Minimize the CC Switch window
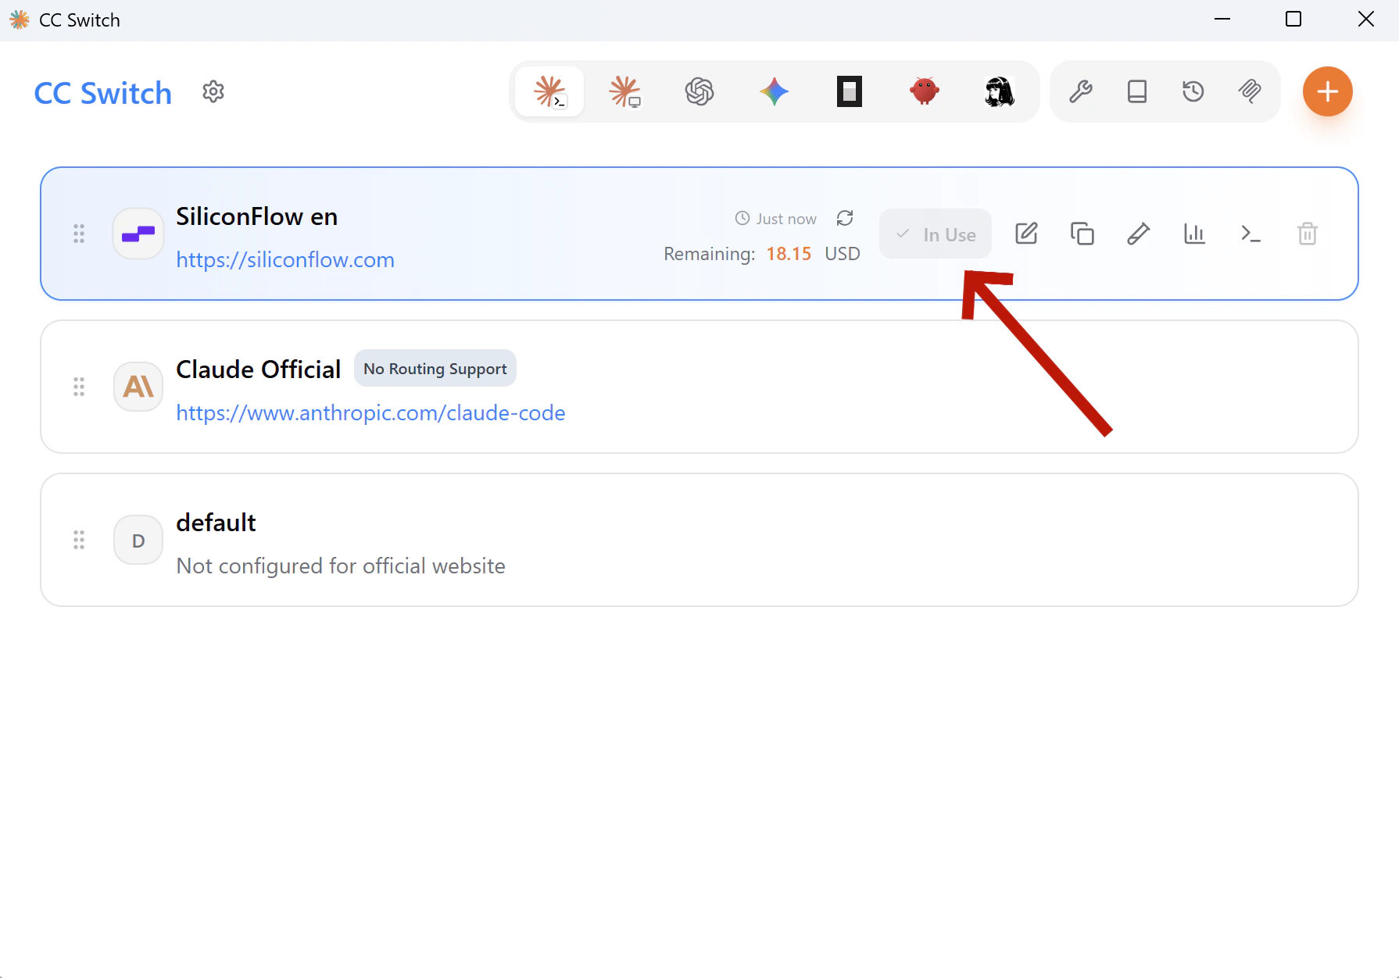This screenshot has width=1399, height=978. click(1222, 20)
